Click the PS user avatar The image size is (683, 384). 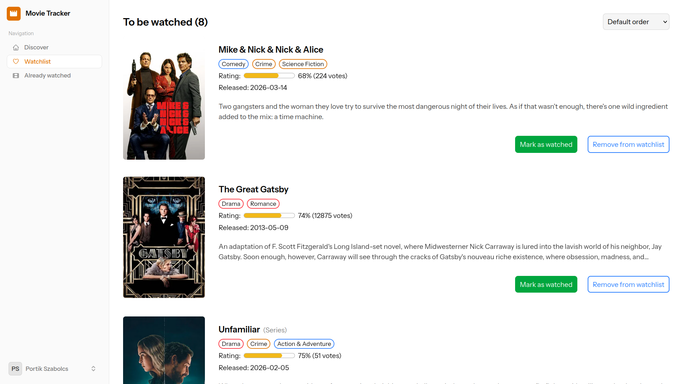[x=15, y=369]
